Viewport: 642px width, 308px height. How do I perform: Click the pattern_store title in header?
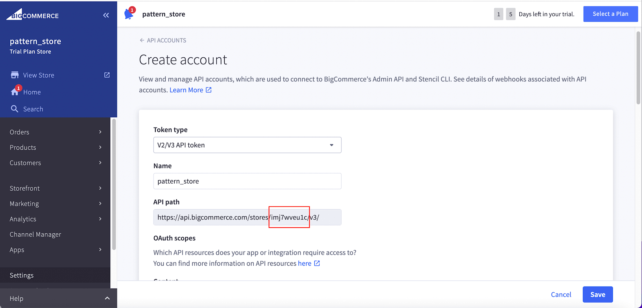[164, 14]
